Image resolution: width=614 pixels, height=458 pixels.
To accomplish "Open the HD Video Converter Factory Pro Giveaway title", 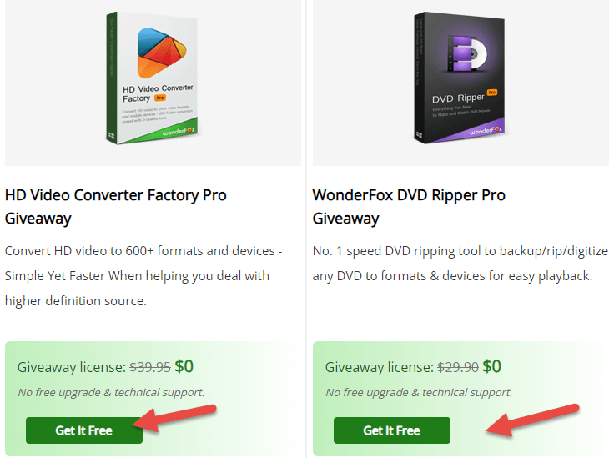I will click(115, 207).
